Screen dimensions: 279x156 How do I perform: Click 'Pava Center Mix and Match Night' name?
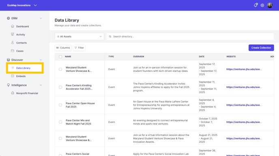(x=79, y=122)
